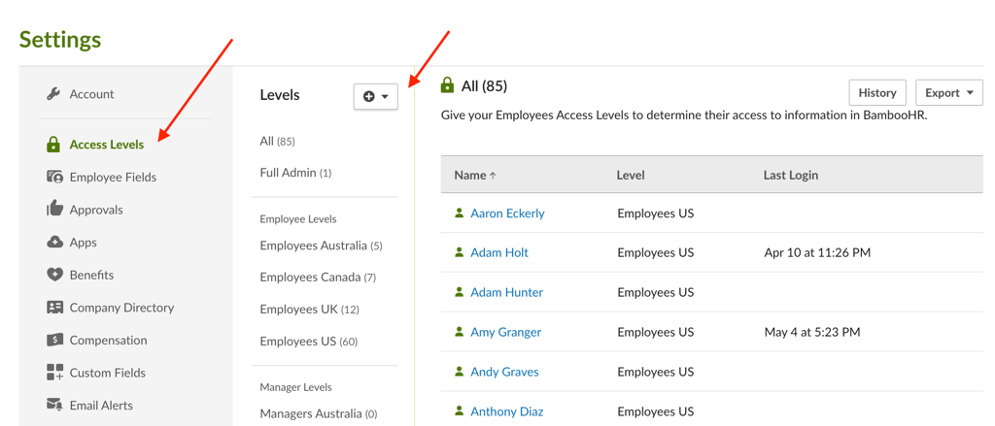Click the Manager Levels section label
995x426 pixels.
click(295, 386)
